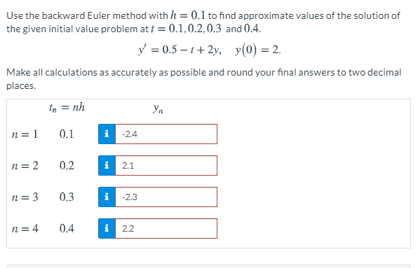This screenshot has width=418, height=268.
Task: Click the 0.3 value in the t column
Action: coord(67,197)
